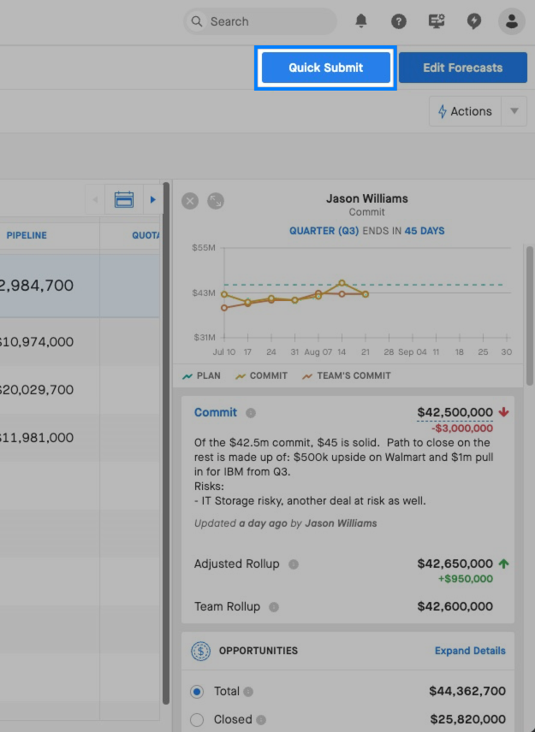Click the search magnifier icon

197,21
